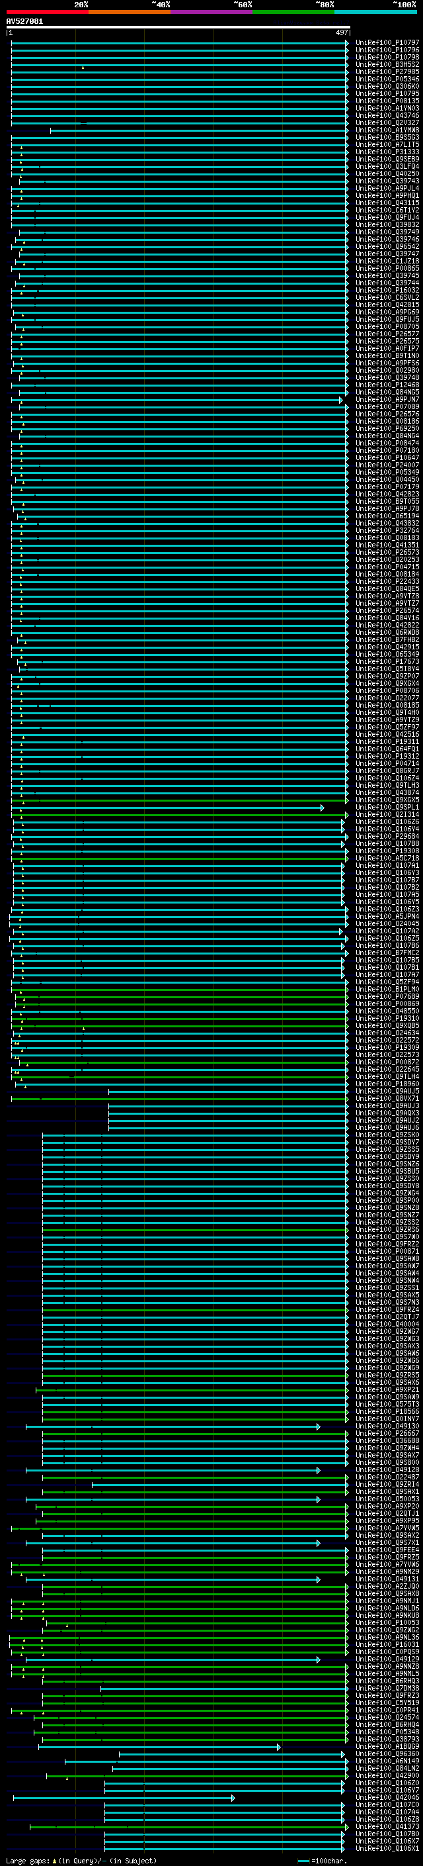423x1866 pixels.
Task: Select label UniRef100_C1JZ18
Action: (x=387, y=261)
